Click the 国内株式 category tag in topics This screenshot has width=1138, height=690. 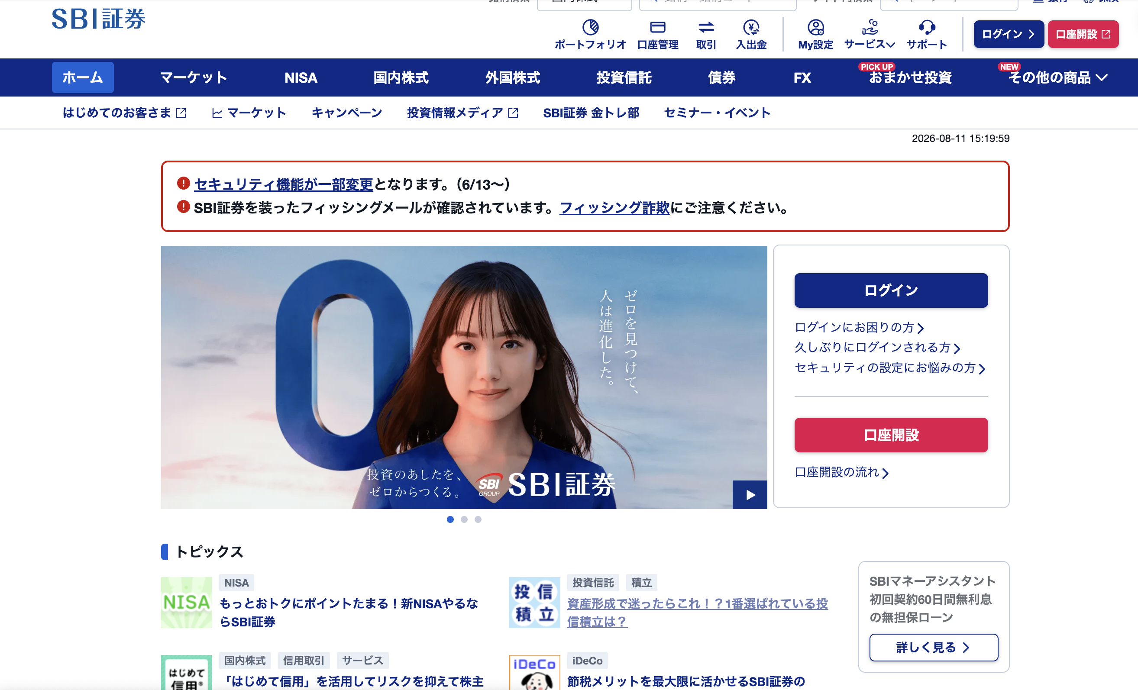pyautogui.click(x=245, y=661)
